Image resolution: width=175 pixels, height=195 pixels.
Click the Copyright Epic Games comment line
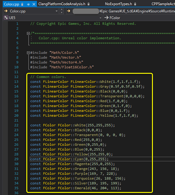pos(83,24)
